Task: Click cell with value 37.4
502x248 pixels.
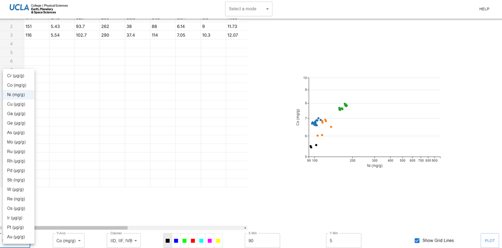Action: pyautogui.click(x=138, y=35)
